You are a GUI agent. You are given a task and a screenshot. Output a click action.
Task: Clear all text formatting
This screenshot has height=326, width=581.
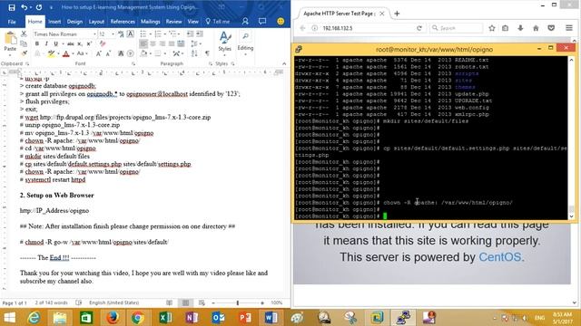[103, 44]
